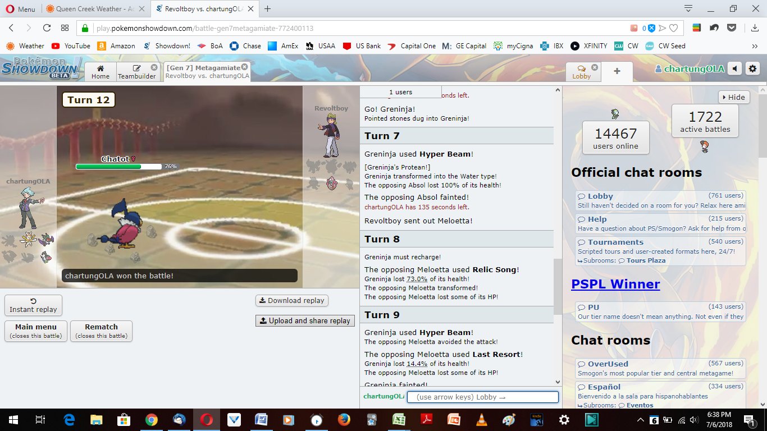Click the Home tab
This screenshot has width=767, height=431.
[101, 72]
